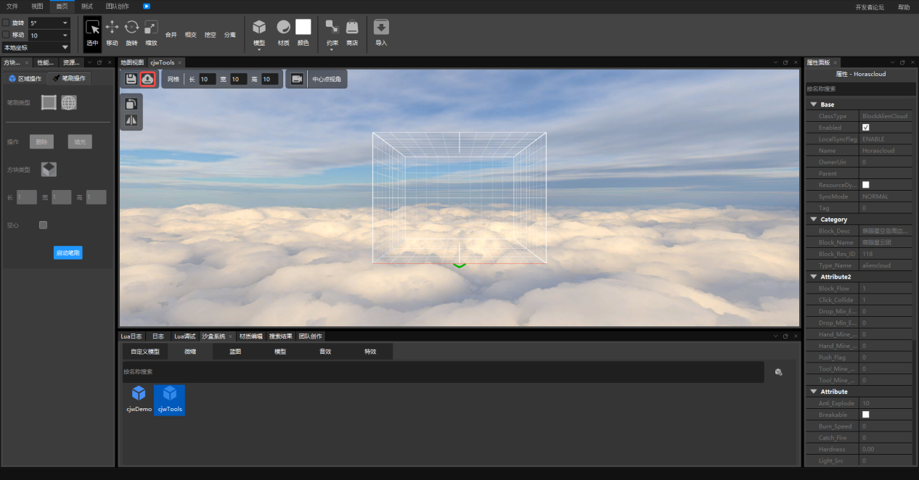The height and width of the screenshot is (480, 919).
Task: Enable the 旋转 snap checkbox
Action: pos(7,23)
